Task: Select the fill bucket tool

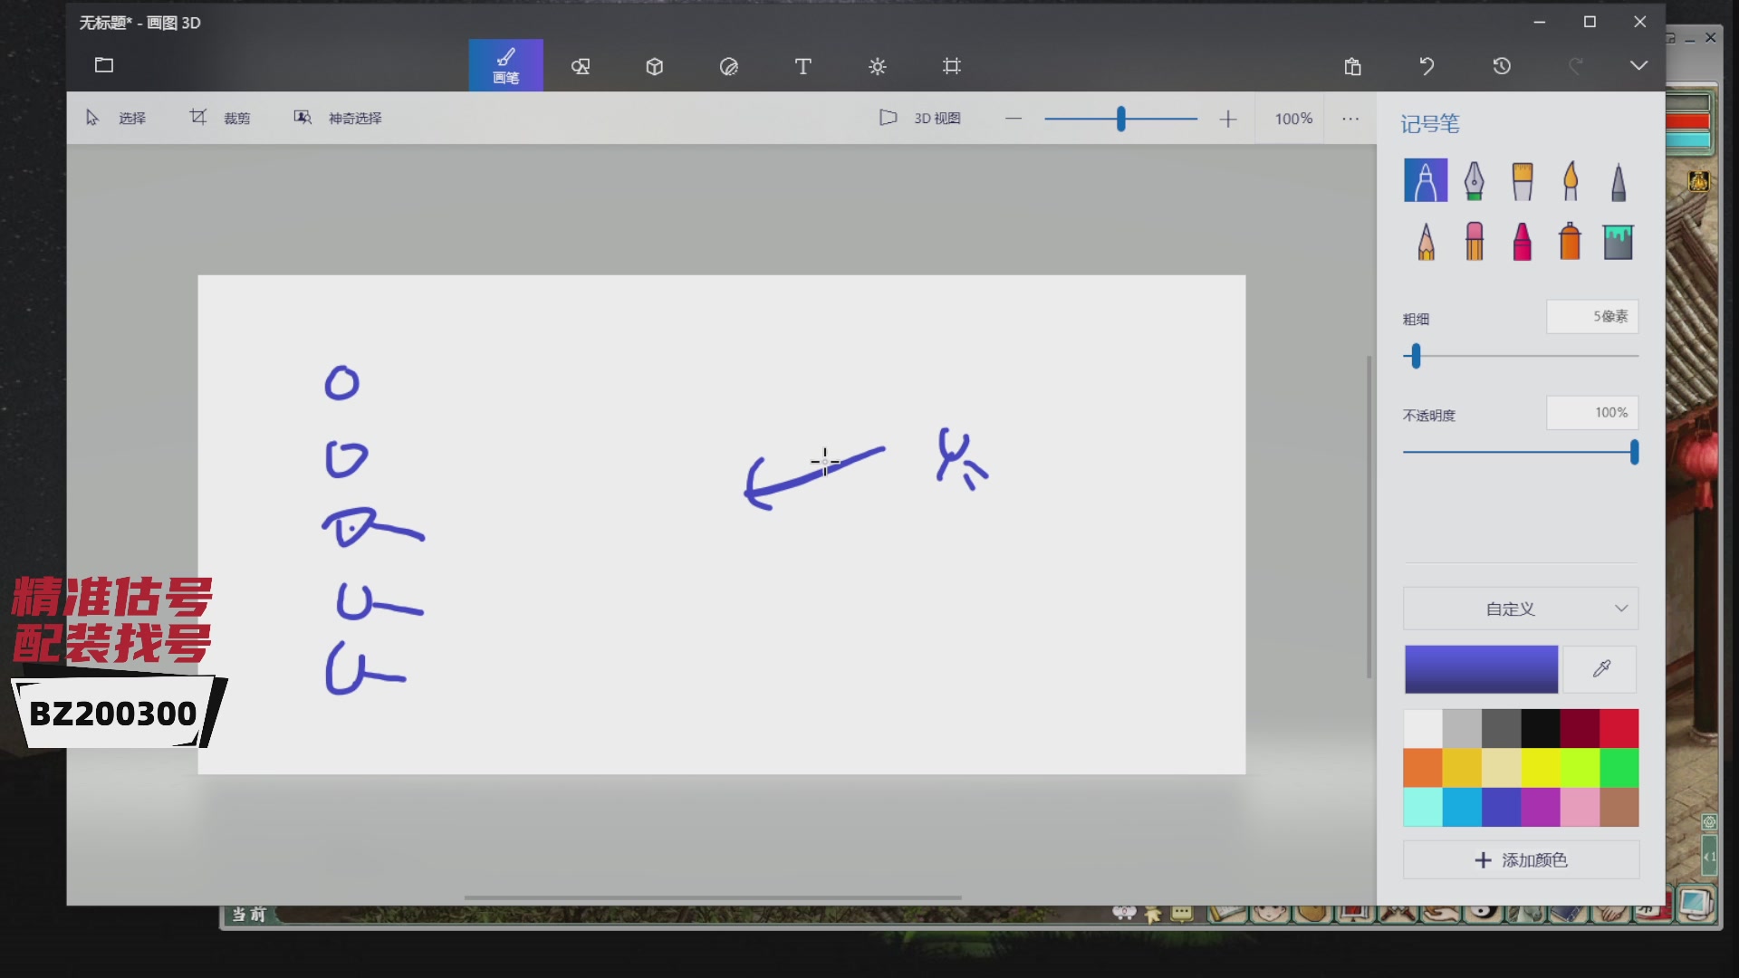Action: [1618, 242]
